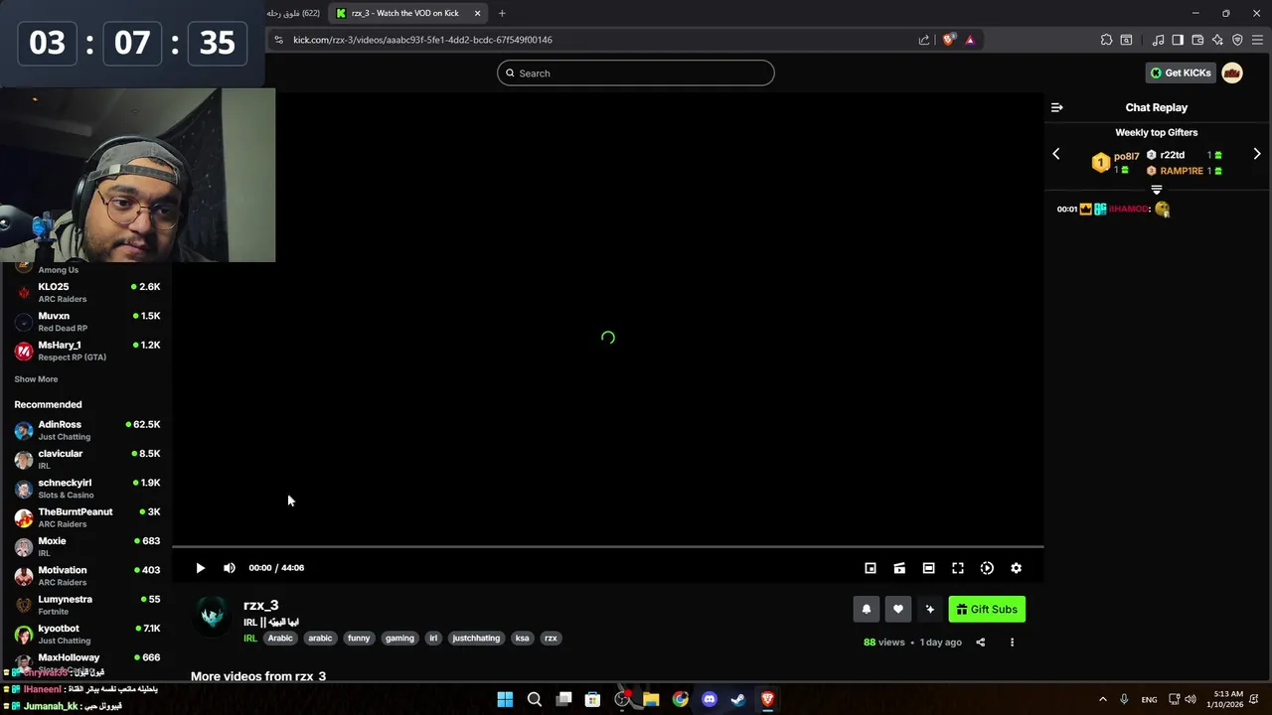Open Lumynestra channel

86,605
